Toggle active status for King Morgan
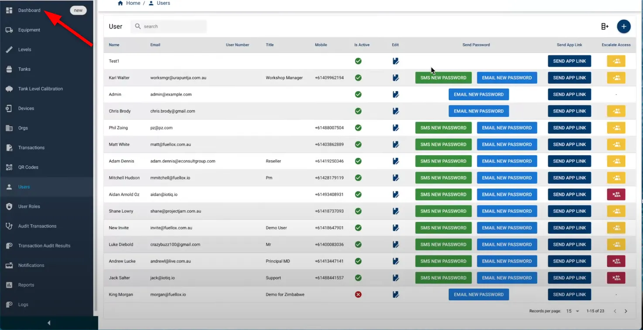Viewport: 643px width, 330px height. click(358, 295)
